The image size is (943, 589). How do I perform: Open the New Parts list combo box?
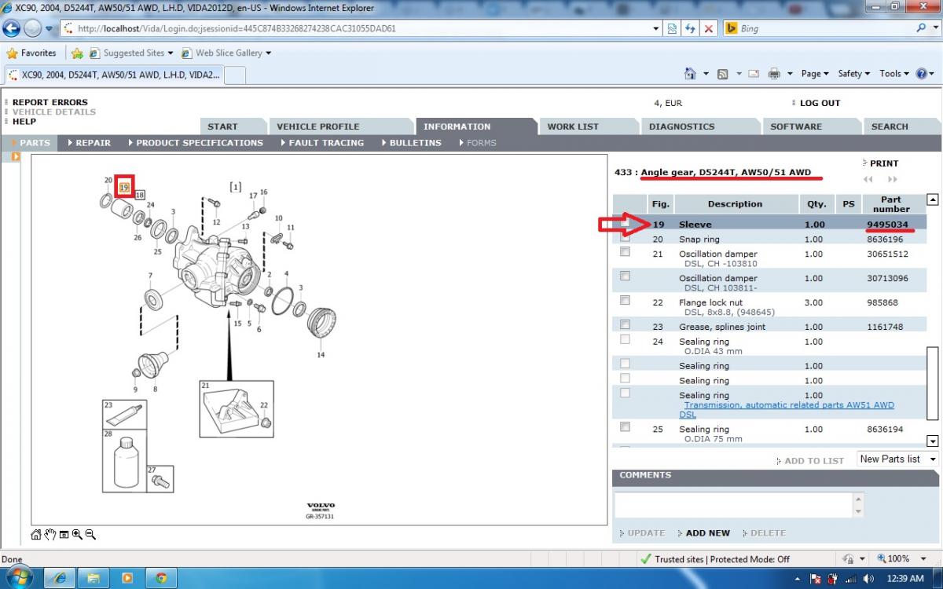(897, 459)
